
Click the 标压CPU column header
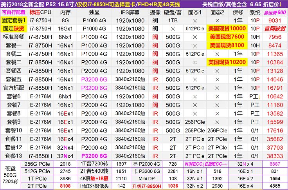click(x=41, y=12)
